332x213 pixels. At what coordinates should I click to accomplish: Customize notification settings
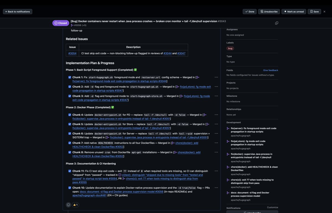click(x=273, y=207)
